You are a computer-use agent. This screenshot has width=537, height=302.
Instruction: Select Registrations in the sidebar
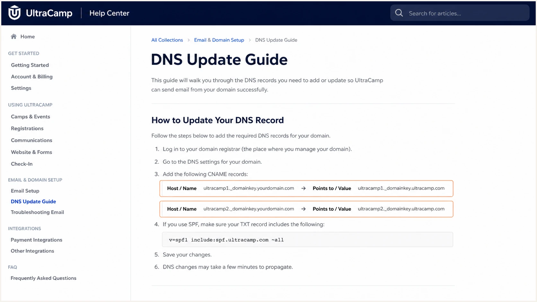27,128
